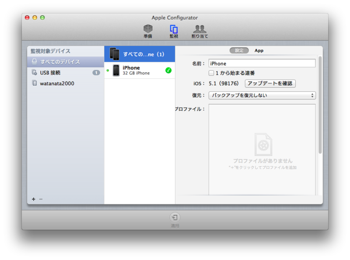350x260 pixels.
Task: Minimize window with yellow button
Action: pos(35,18)
